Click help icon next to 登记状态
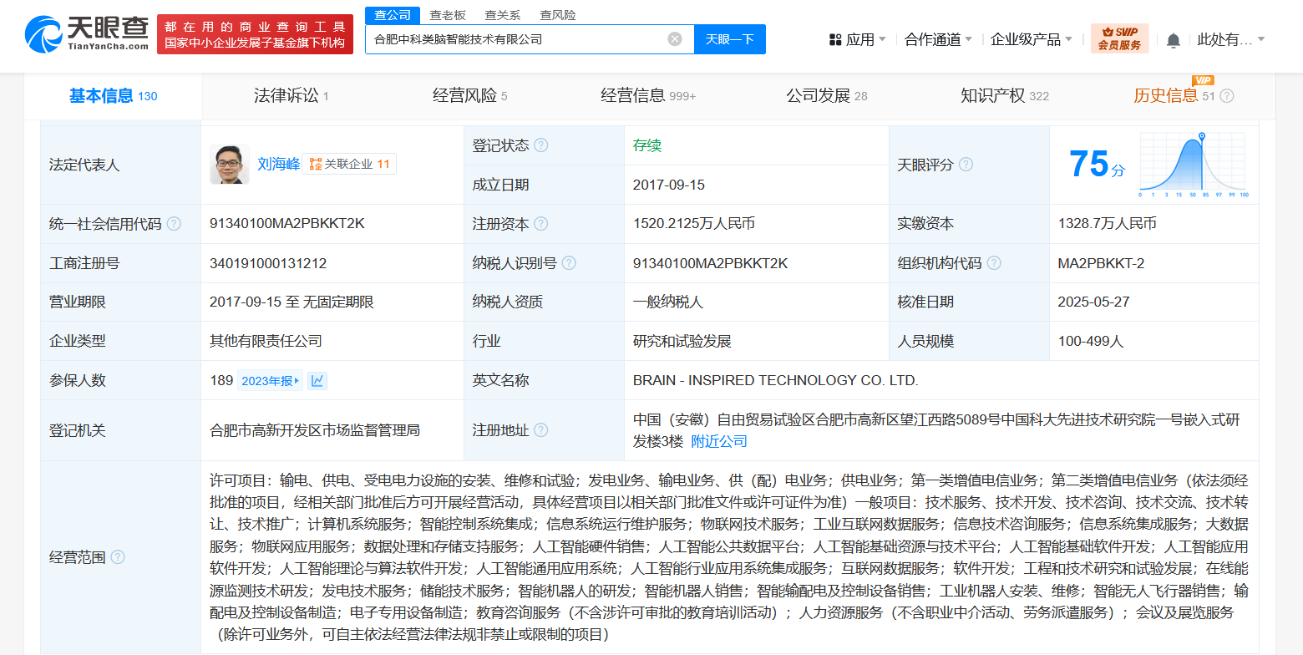 (x=541, y=145)
